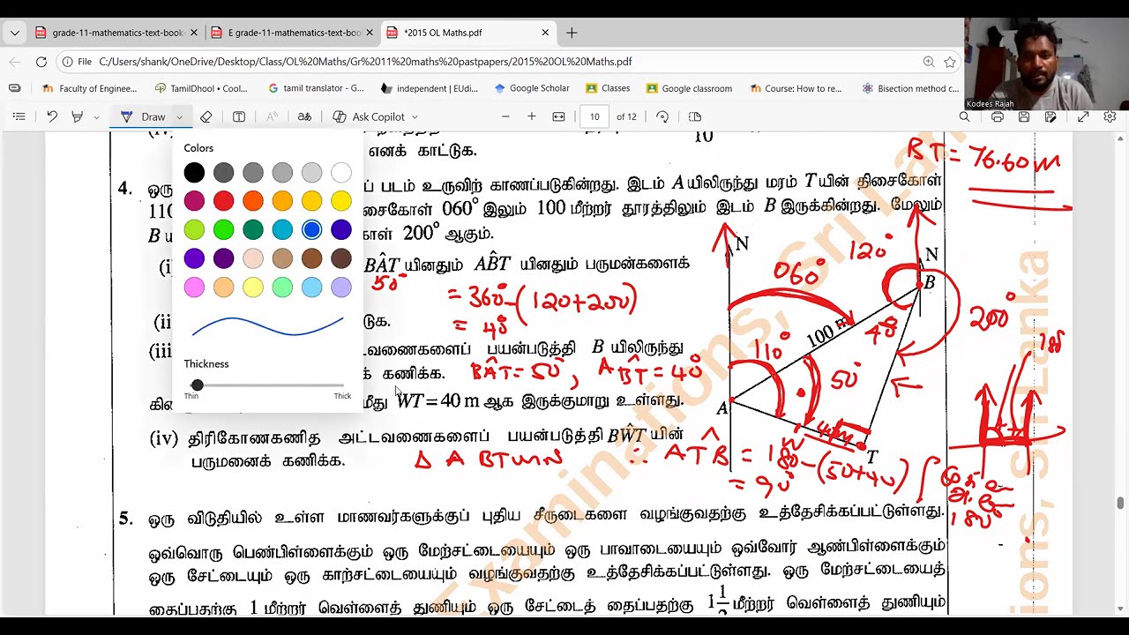Click the Translate icon in PDF toolbar

click(304, 116)
